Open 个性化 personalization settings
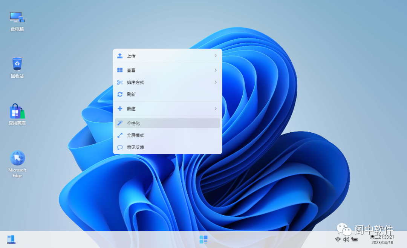The image size is (407, 248). pos(167,123)
